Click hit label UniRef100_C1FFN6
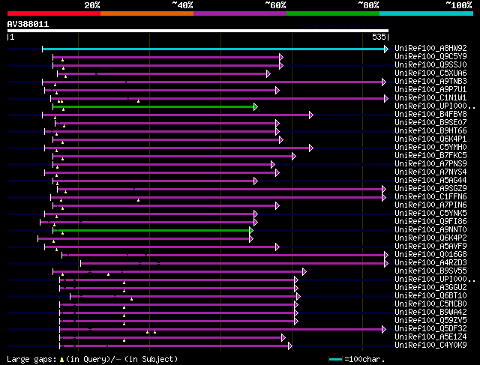This screenshot has width=480, height=365. point(430,196)
